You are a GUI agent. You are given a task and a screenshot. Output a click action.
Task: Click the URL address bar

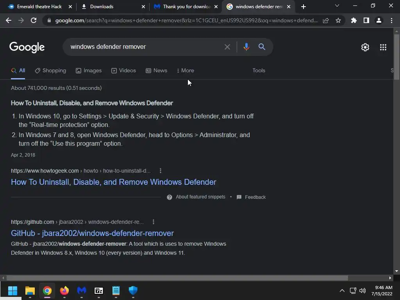(x=186, y=20)
